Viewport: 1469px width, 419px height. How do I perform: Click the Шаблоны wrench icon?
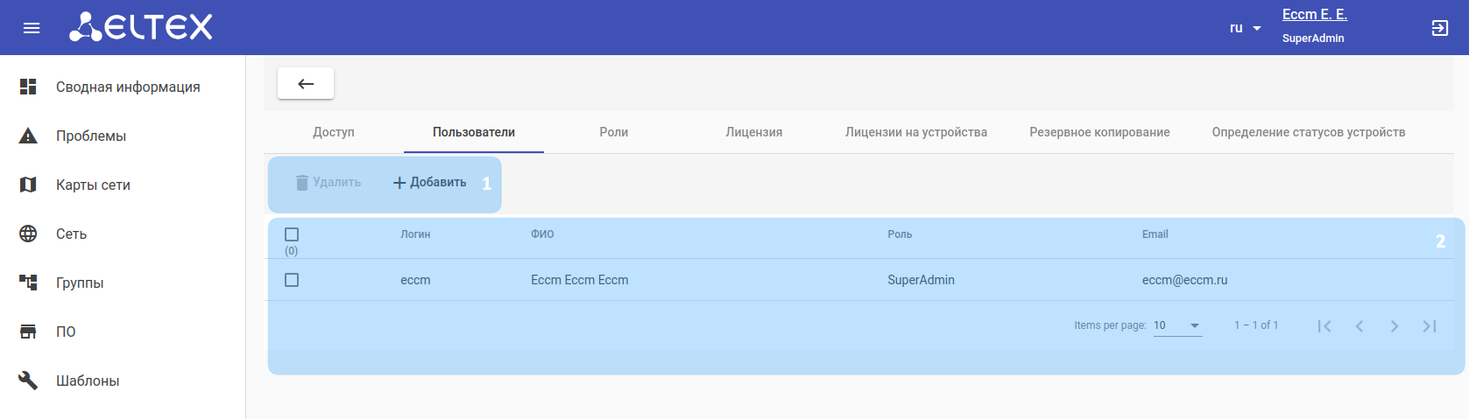28,381
